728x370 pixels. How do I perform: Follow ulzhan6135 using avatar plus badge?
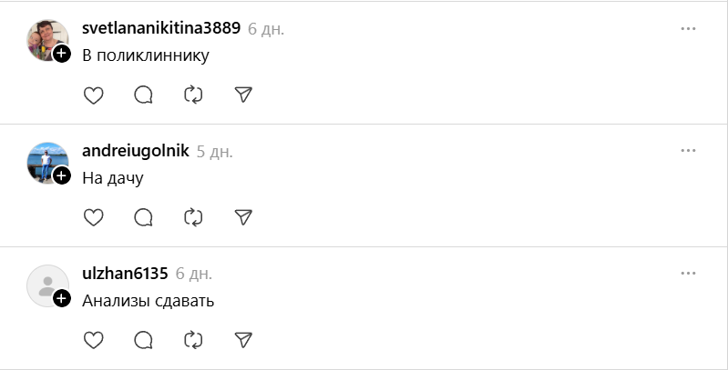tap(62, 299)
